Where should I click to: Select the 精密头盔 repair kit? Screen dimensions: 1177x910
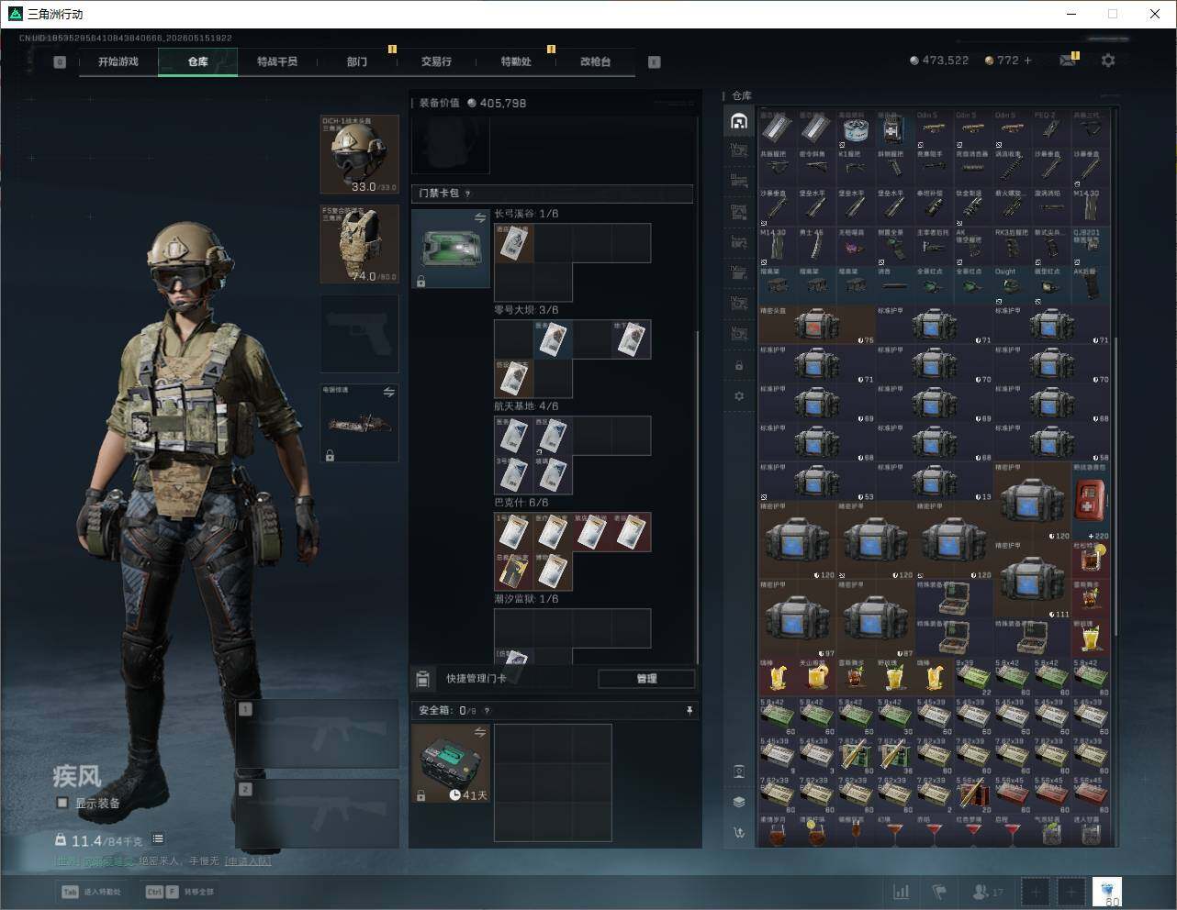tap(817, 325)
